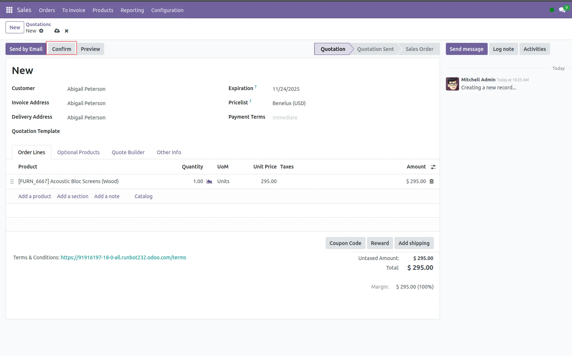The width and height of the screenshot is (572, 356).
Task: Delete the Acoustic Bloc Screens order line
Action: [432, 181]
